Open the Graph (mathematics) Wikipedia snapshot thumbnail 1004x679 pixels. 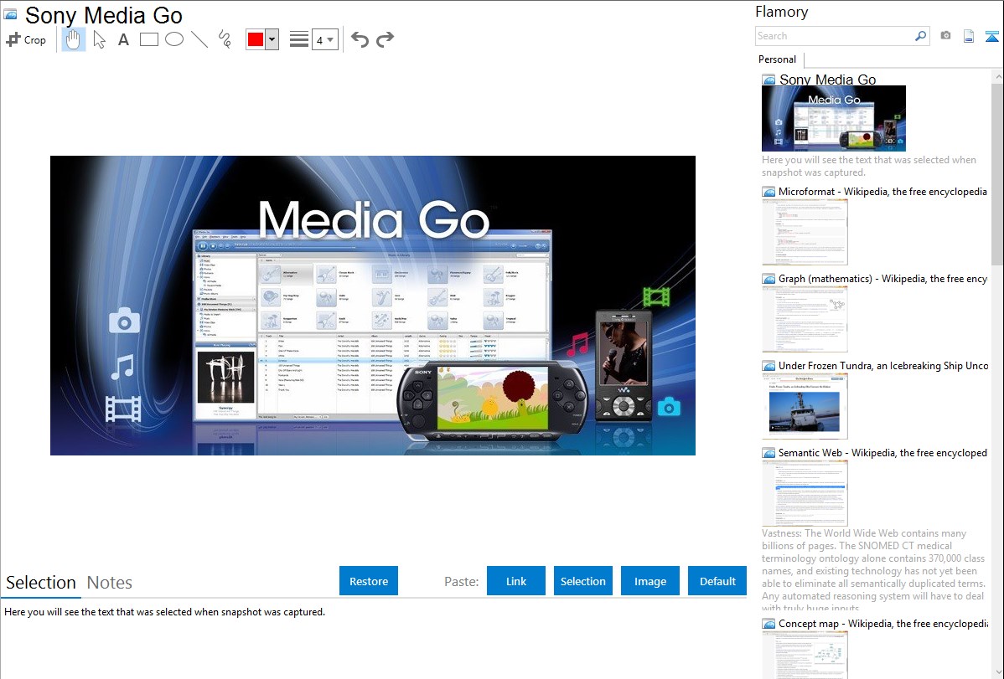pos(805,319)
